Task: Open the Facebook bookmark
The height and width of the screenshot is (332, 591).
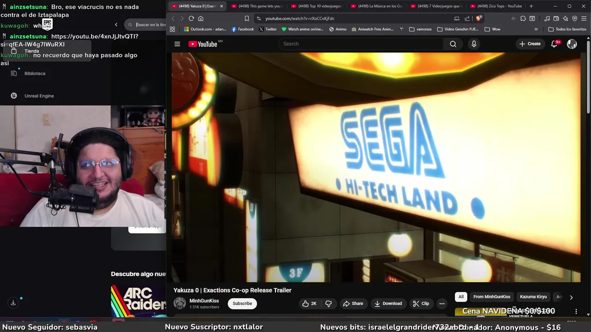Action: click(x=243, y=29)
